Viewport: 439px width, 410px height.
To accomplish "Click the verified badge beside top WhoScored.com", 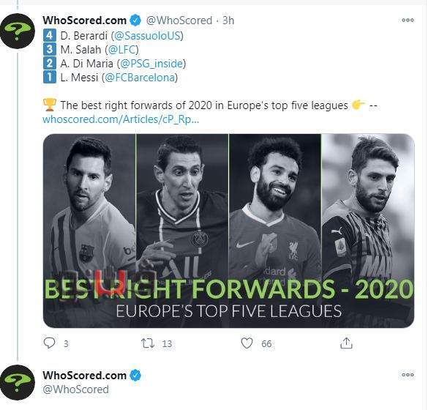I will pyautogui.click(x=136, y=20).
